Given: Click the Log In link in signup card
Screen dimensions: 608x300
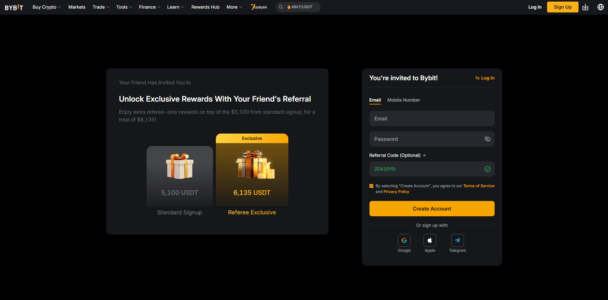Looking at the screenshot, I should [485, 78].
